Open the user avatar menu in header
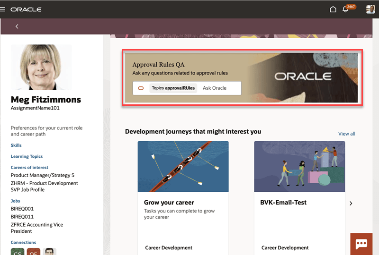Screen dimensions: 379x255 (370, 9)
